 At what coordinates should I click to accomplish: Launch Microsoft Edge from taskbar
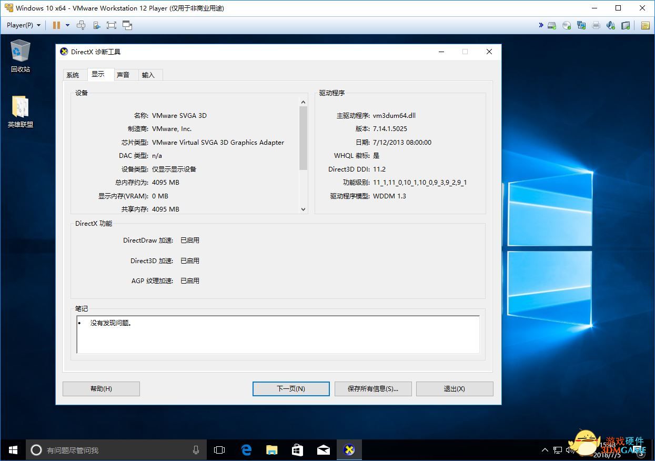246,450
